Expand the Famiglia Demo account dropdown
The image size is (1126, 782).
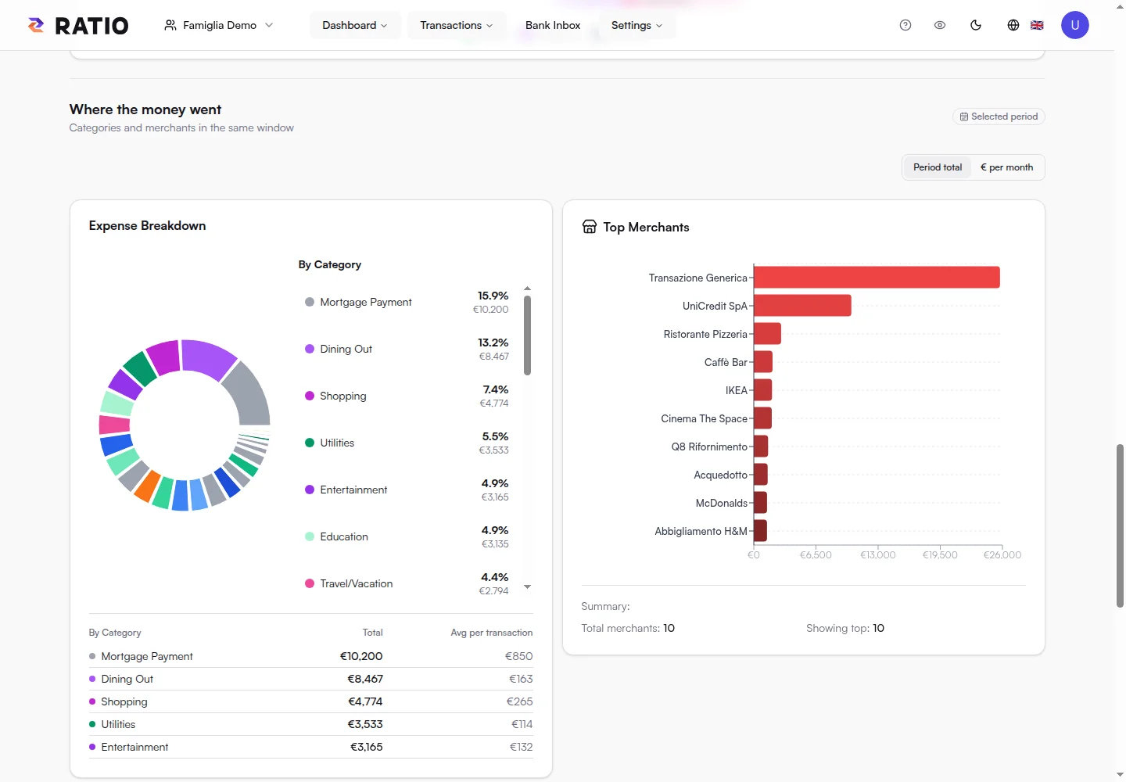click(219, 25)
